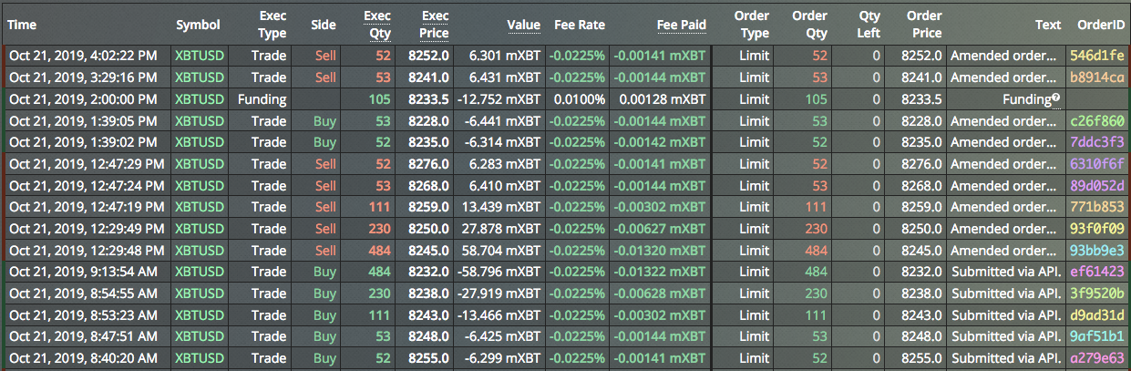Screen dimensions: 1131x371
Task: Click the value 13.439 mXBT
Action: [x=505, y=207]
